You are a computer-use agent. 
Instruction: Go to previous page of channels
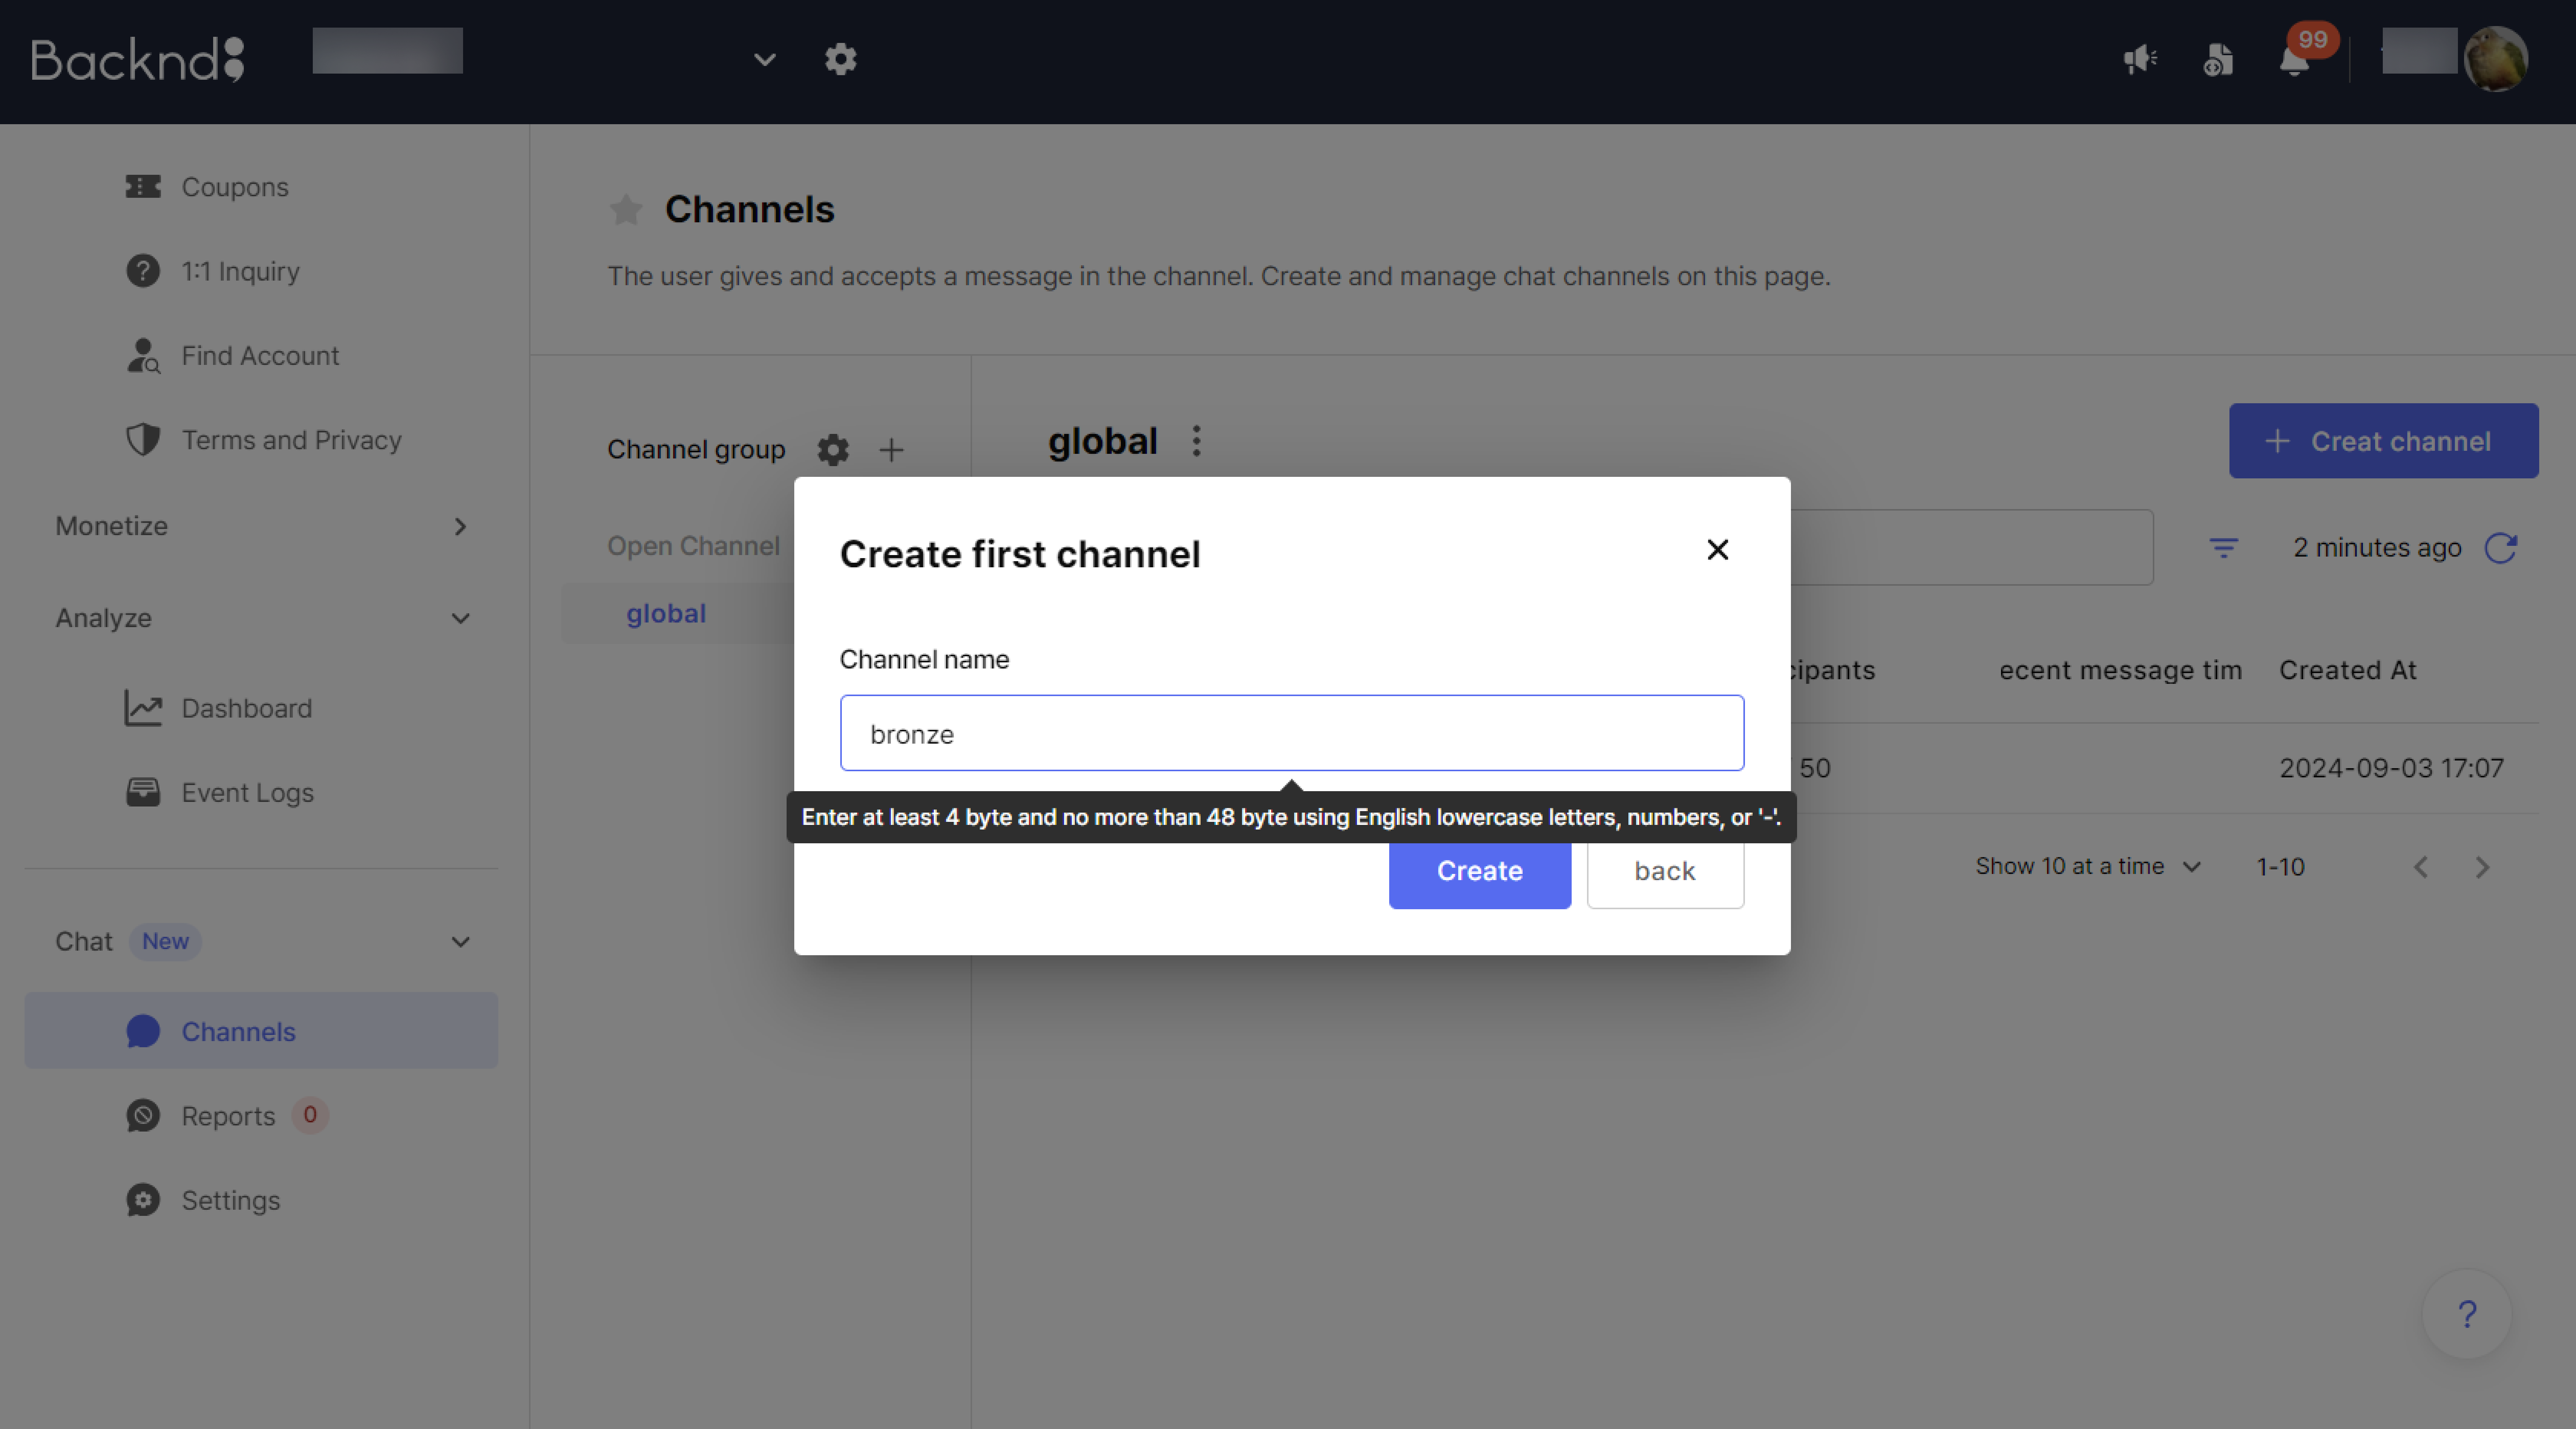coord(2420,867)
